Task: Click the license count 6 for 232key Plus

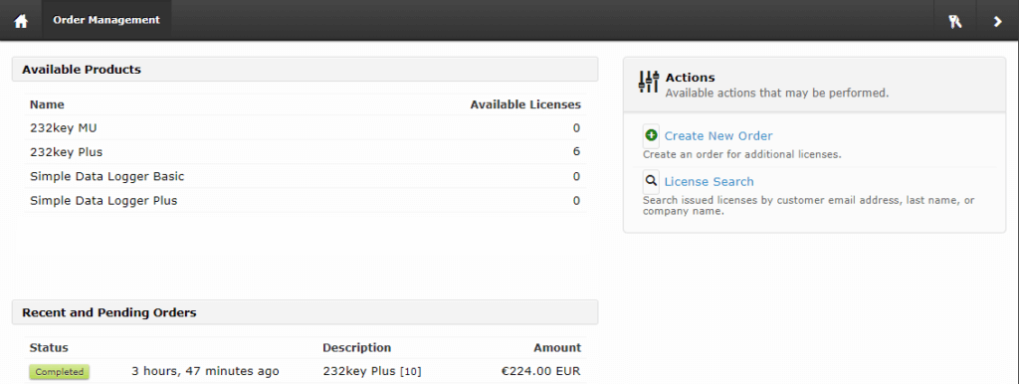Action: click(x=576, y=152)
